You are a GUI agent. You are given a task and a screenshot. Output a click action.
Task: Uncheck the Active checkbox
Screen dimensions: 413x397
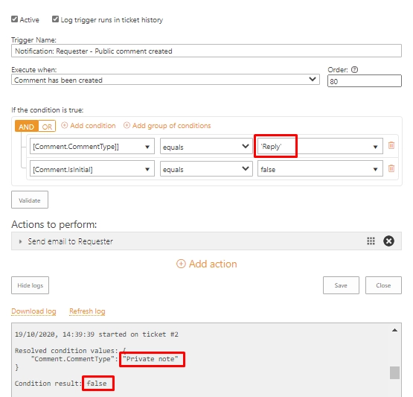pyautogui.click(x=14, y=19)
